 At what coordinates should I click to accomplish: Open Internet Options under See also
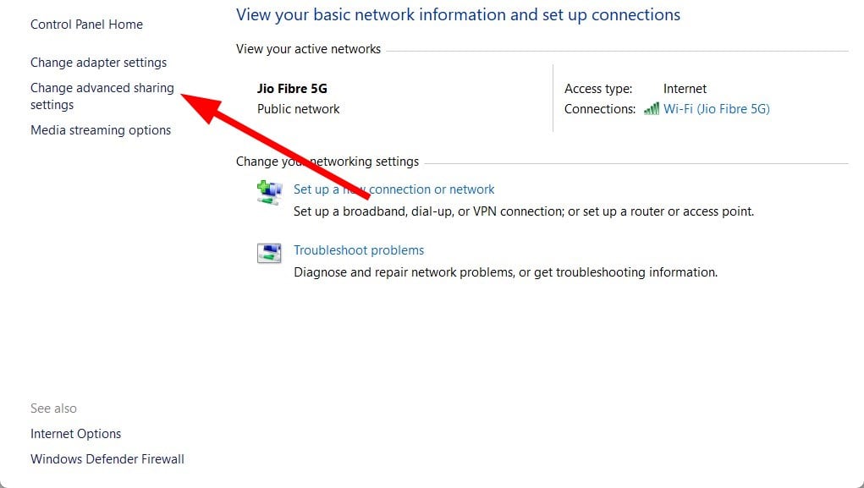[x=75, y=434]
